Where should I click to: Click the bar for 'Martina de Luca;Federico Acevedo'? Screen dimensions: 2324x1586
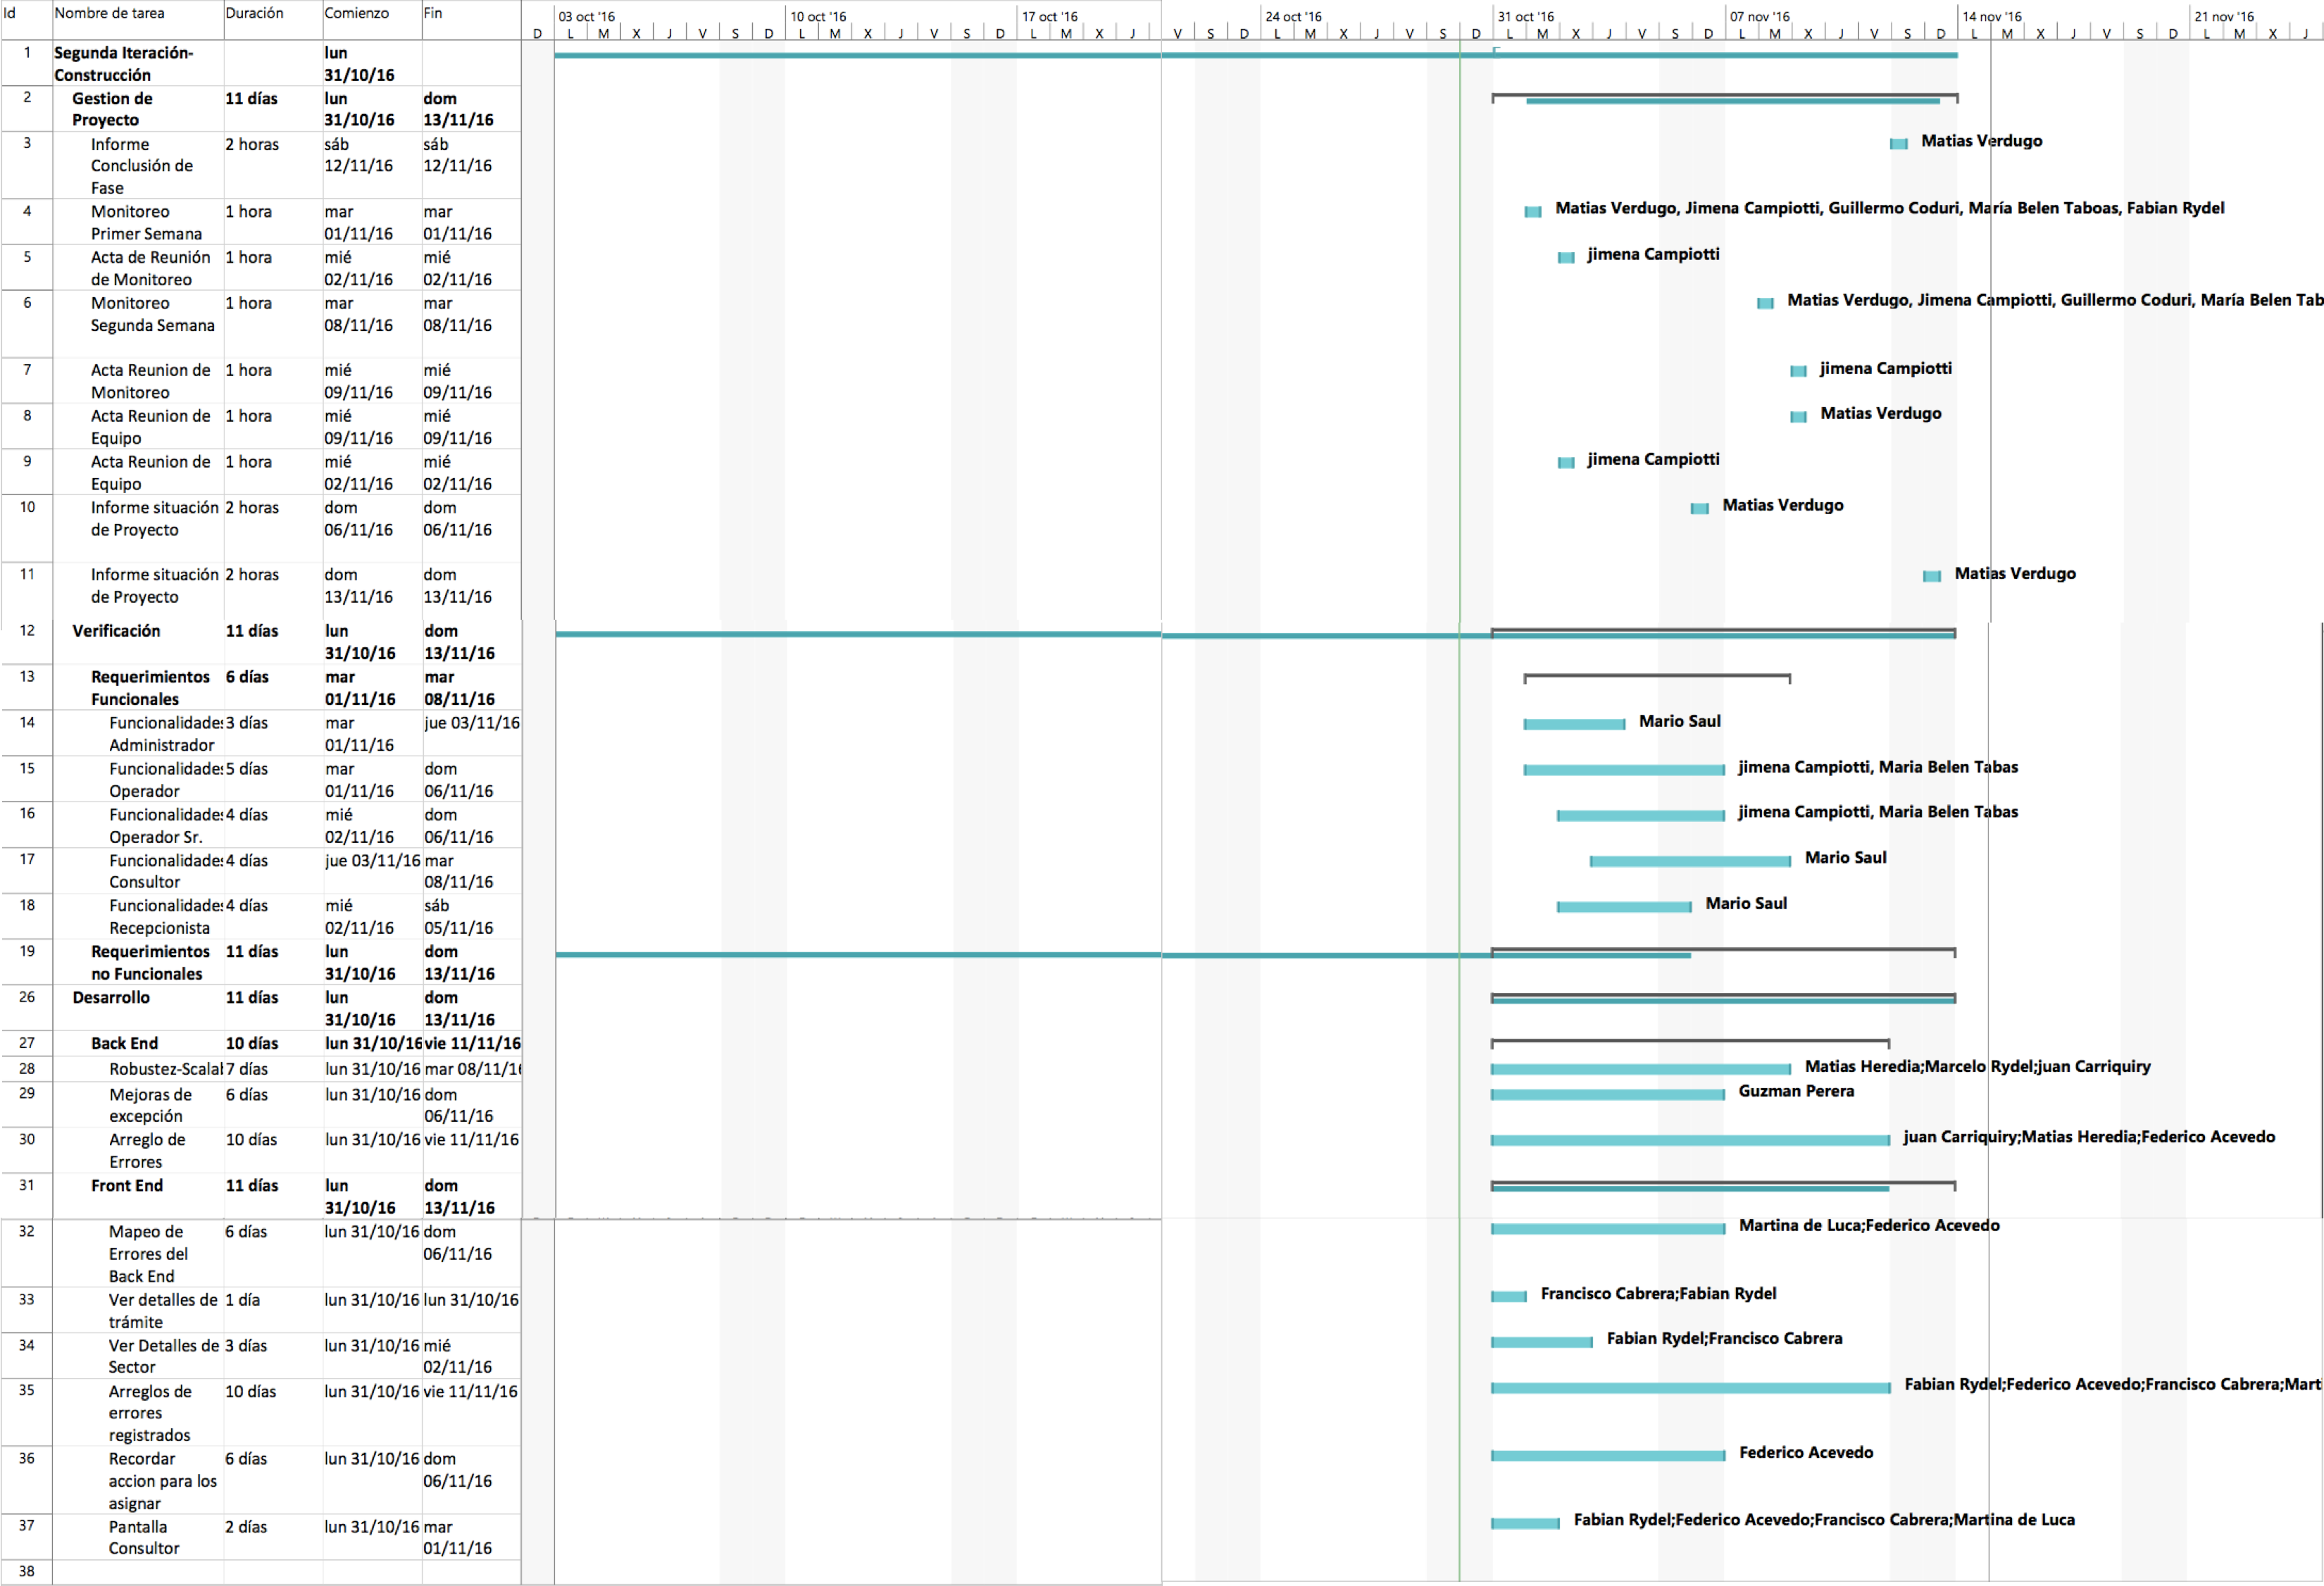pos(1607,1229)
